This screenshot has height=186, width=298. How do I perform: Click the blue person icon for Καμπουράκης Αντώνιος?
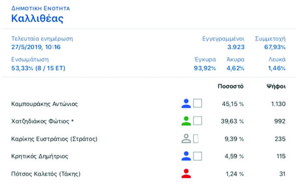click(x=186, y=104)
